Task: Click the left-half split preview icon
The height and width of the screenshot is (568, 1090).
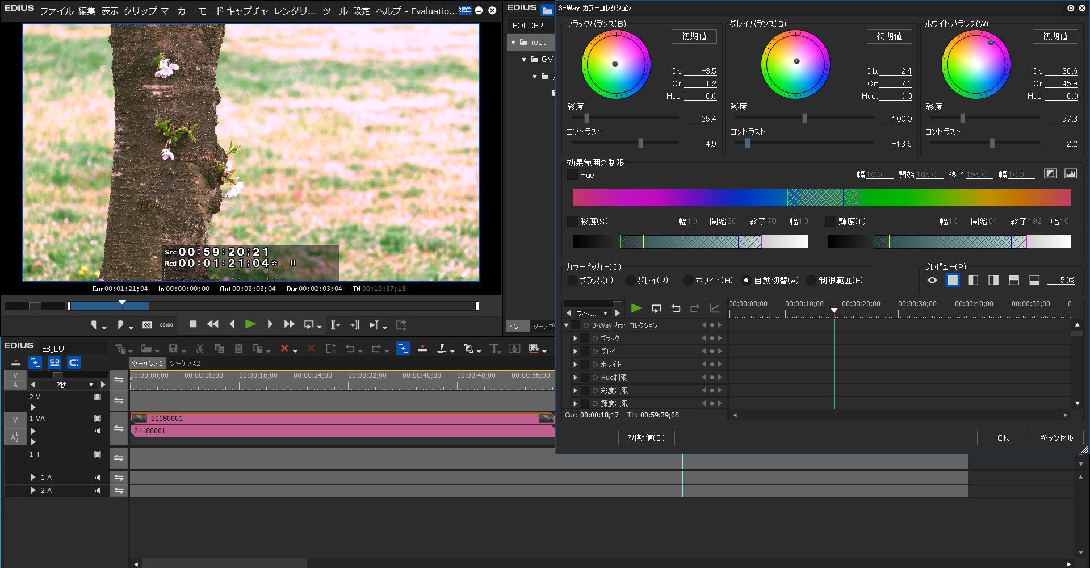Action: 973,280
